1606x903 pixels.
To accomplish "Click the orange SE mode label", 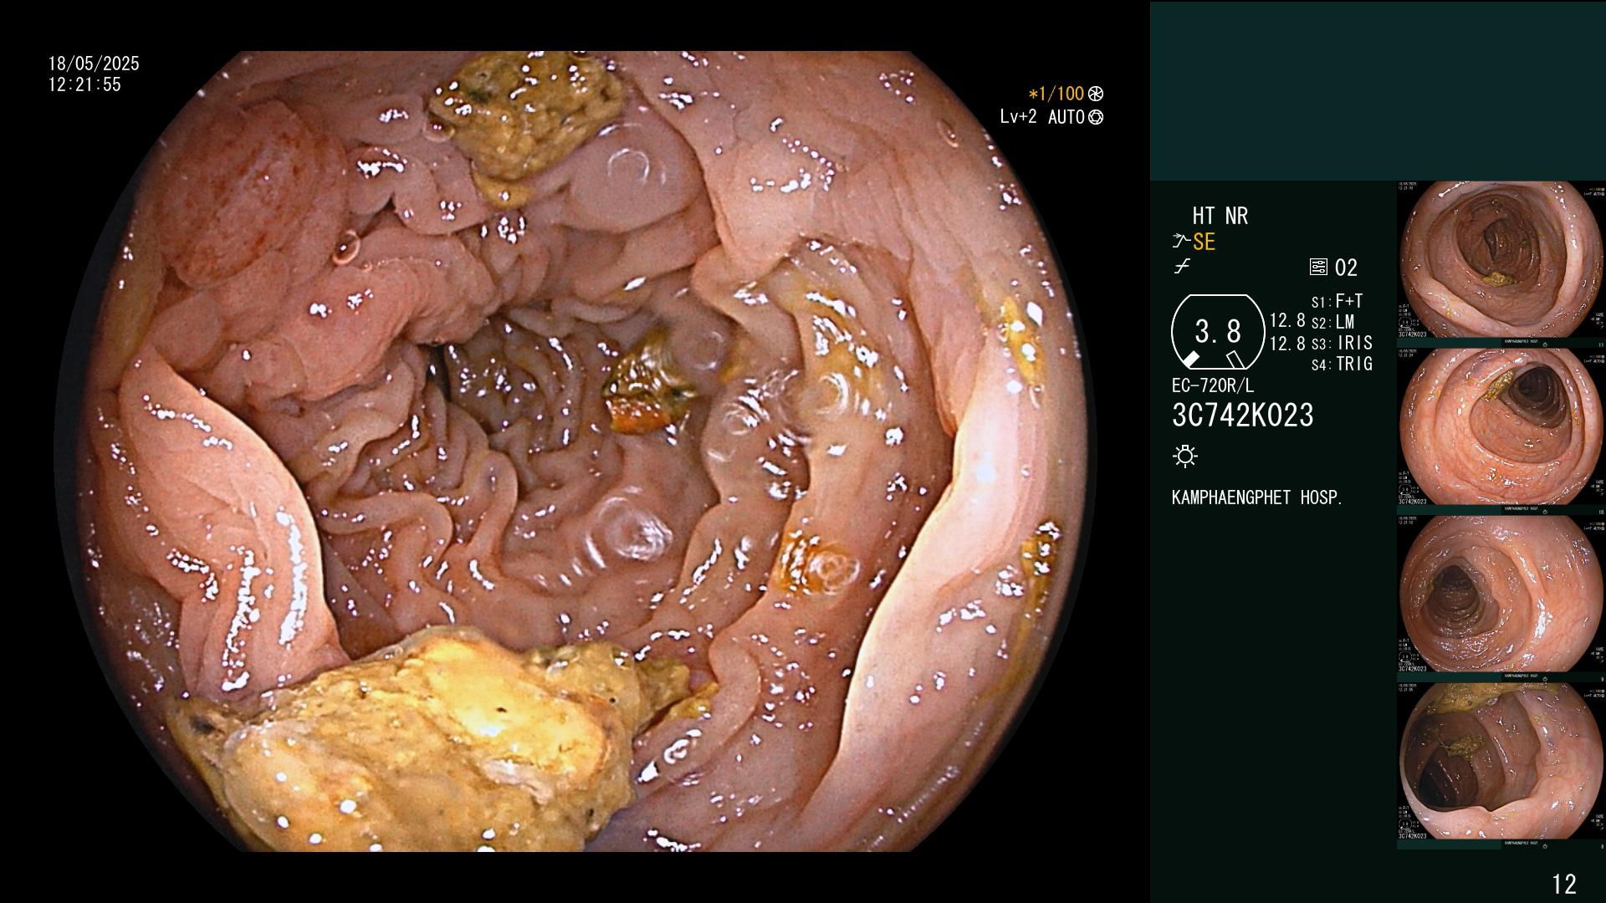I will [x=1204, y=242].
